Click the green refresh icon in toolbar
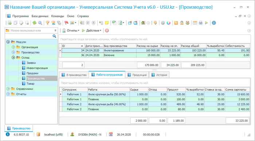 (x=34, y=23)
